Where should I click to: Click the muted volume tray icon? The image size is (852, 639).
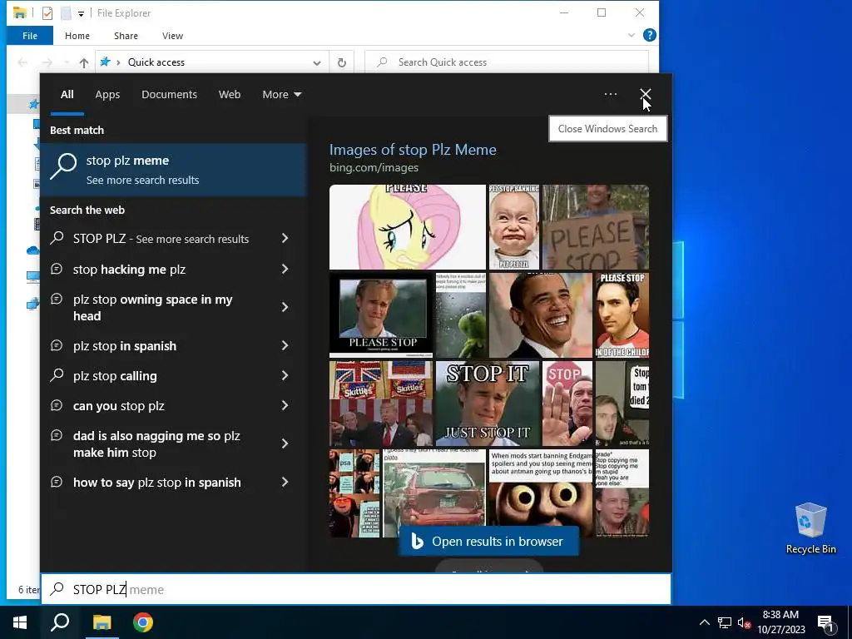[x=744, y=622]
